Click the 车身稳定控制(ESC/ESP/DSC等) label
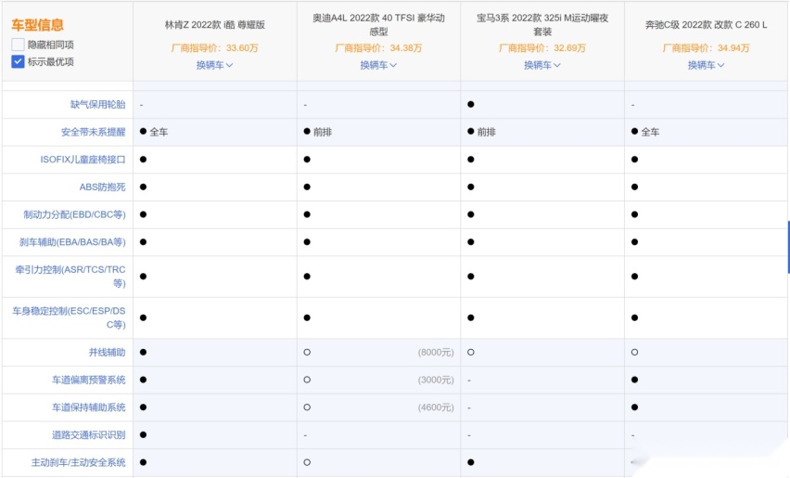This screenshot has width=790, height=478. pos(69,317)
